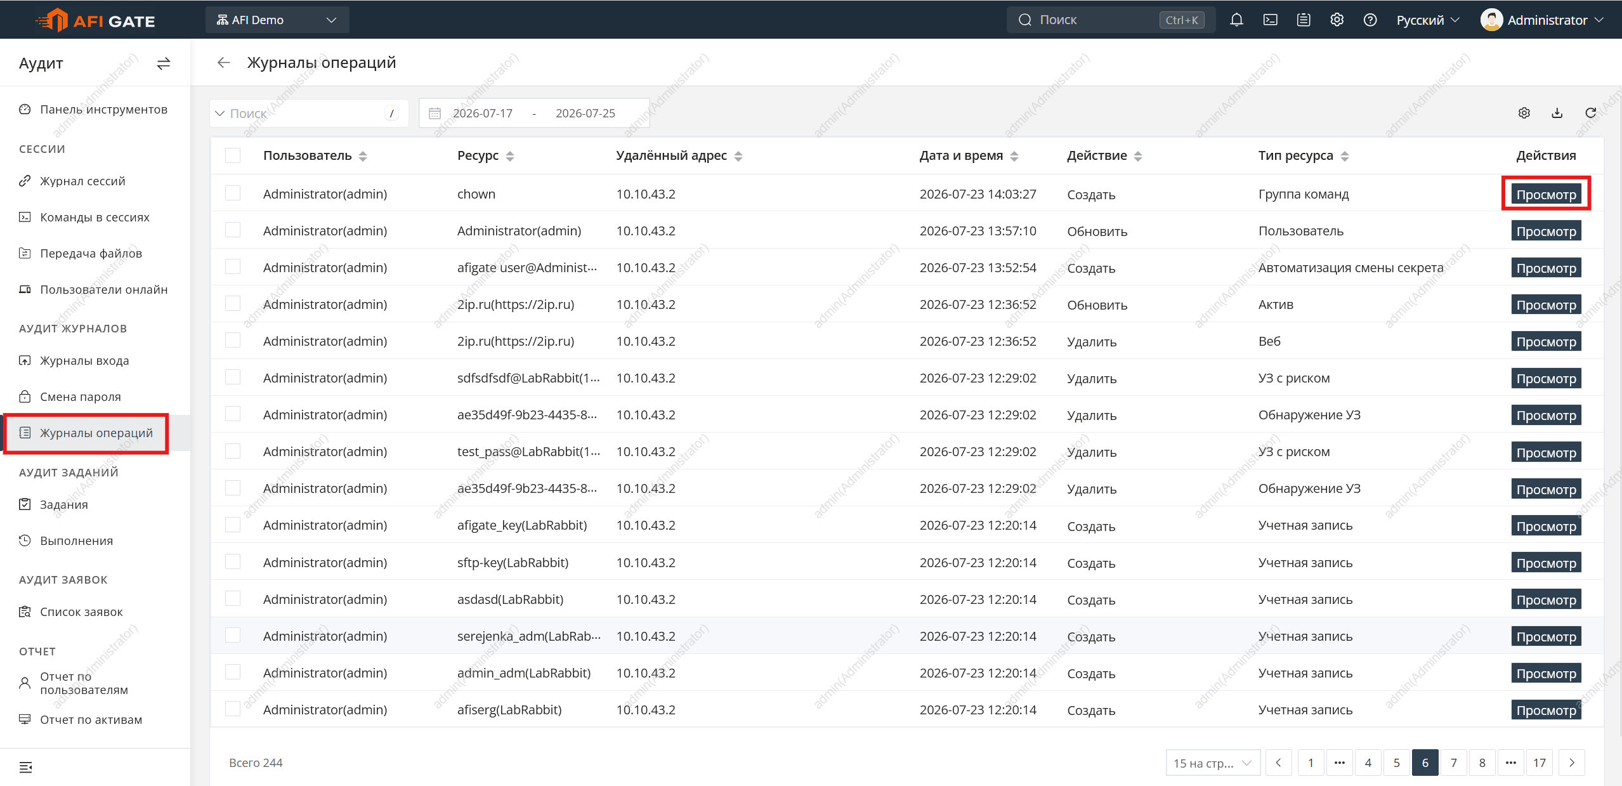Toggle the select-all checkbox in table header
This screenshot has width=1622, height=786.
[x=233, y=155]
